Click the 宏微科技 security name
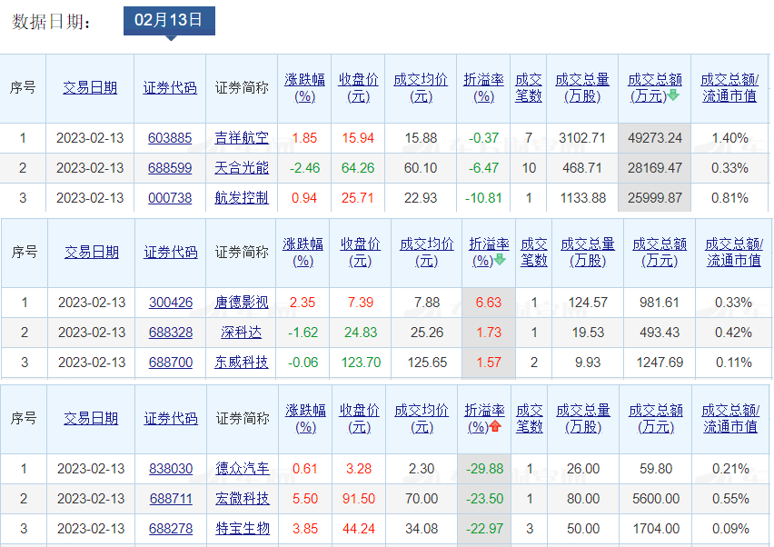This screenshot has height=547, width=774. pyautogui.click(x=243, y=499)
